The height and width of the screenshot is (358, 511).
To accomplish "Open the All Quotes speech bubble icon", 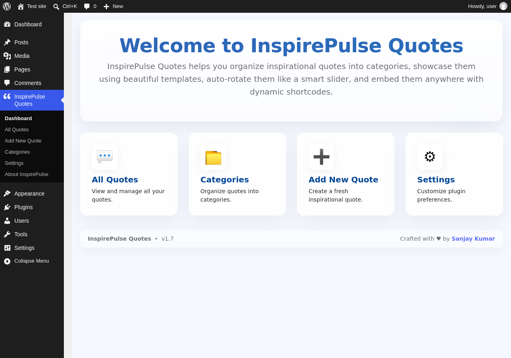I will point(105,157).
